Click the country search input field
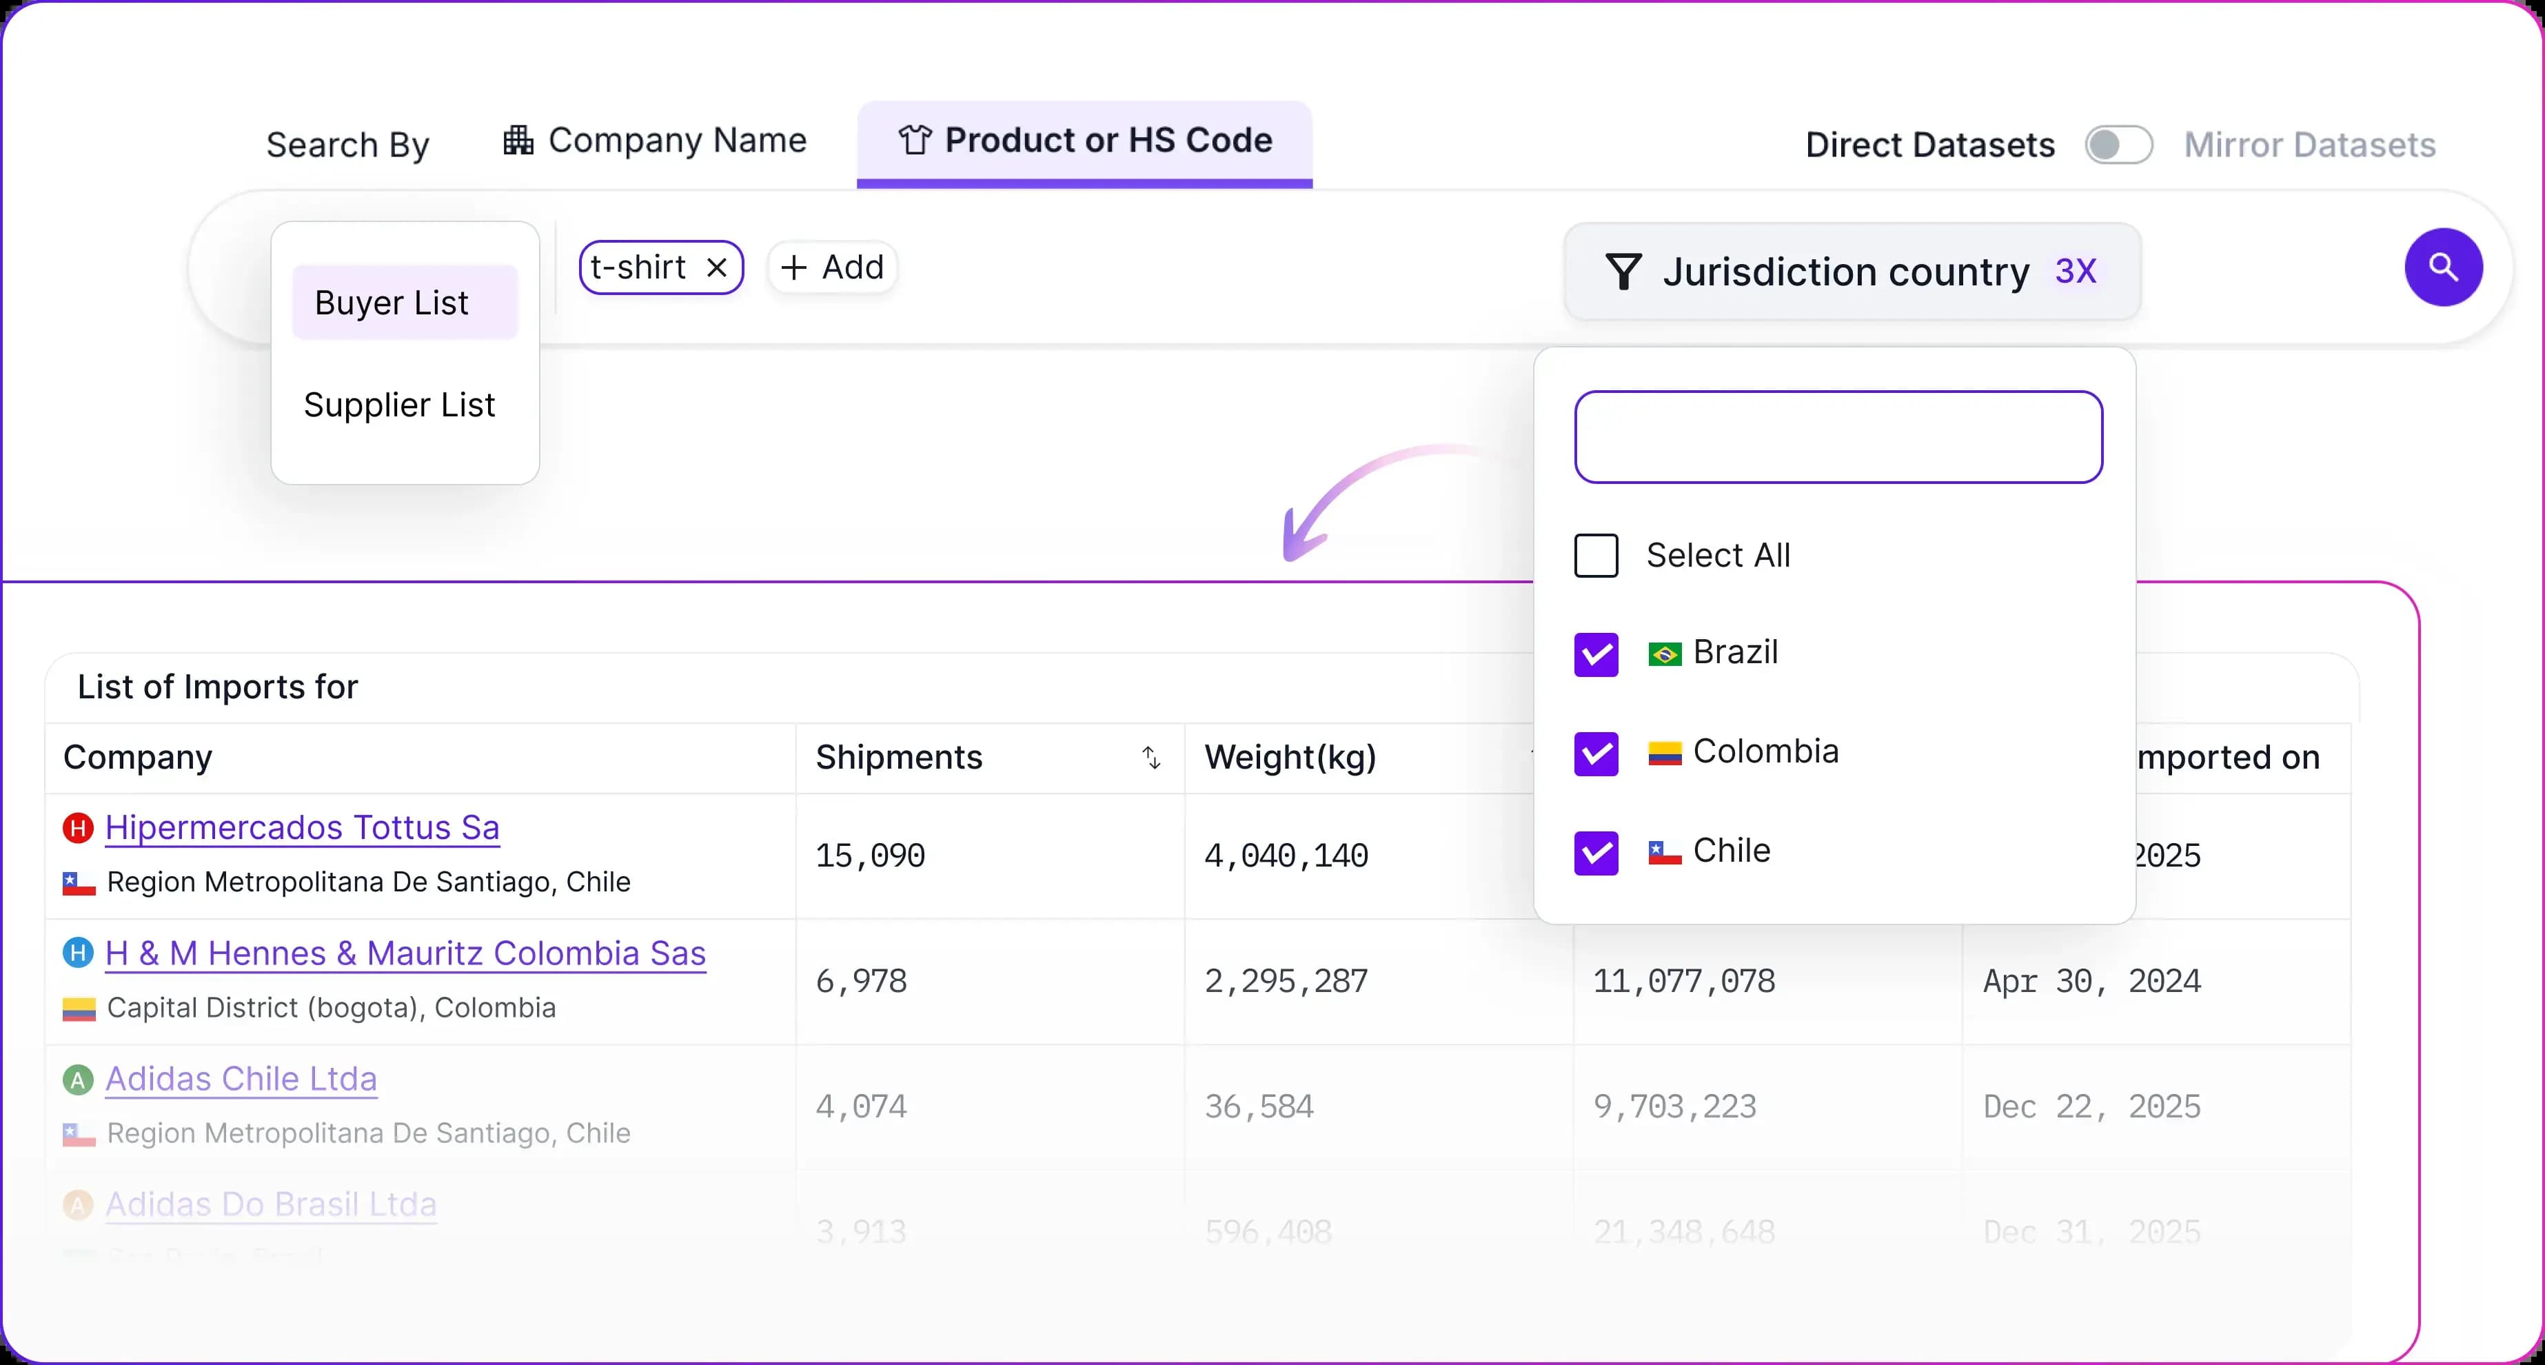The image size is (2545, 1365). [x=1838, y=437]
